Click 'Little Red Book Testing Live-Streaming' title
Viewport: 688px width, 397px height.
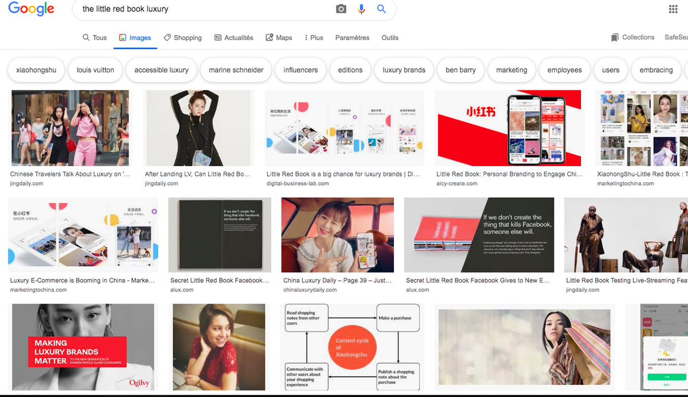click(627, 281)
